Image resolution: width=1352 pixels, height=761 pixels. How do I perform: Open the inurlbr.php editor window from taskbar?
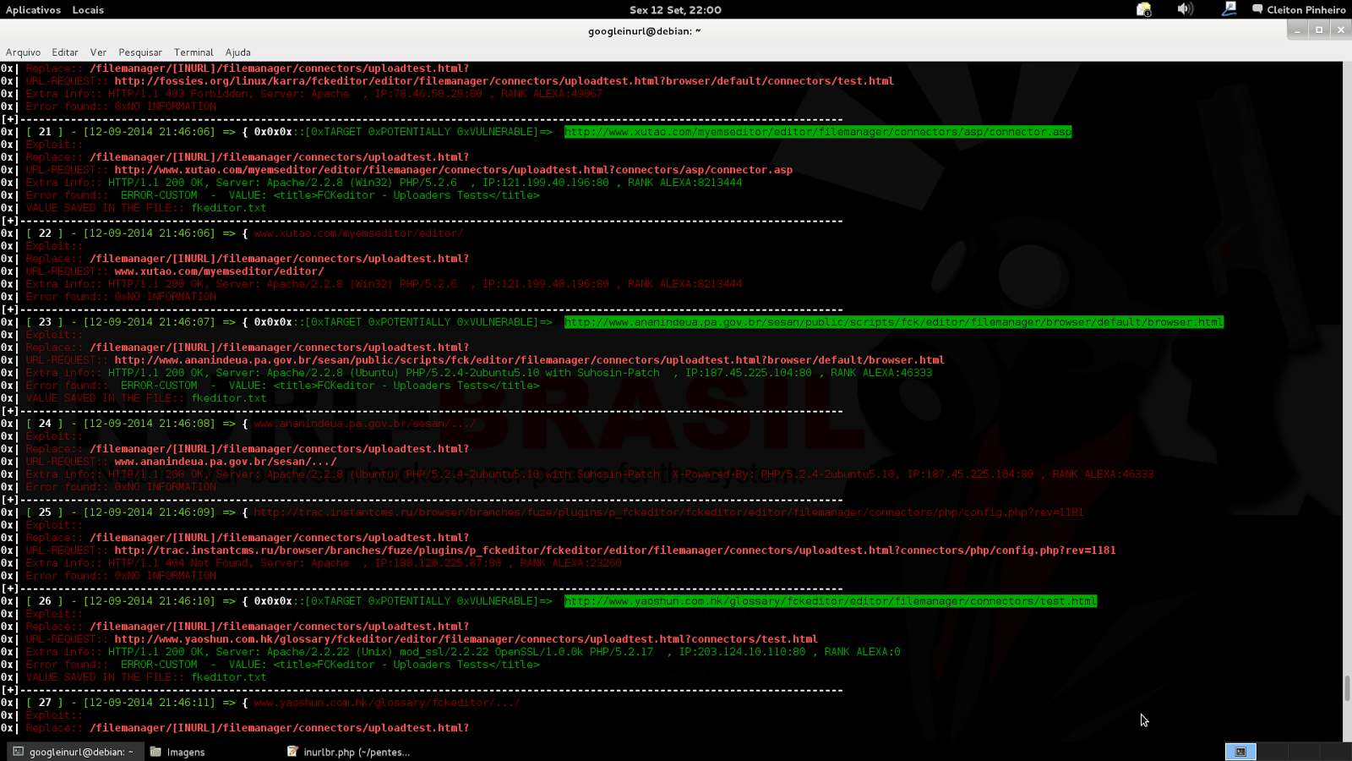coord(349,752)
